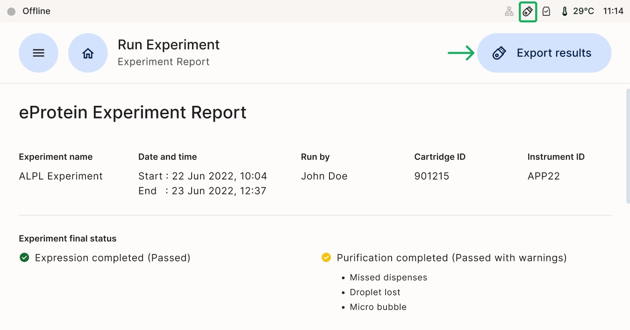Click the instrument ID APP22
This screenshot has width=630, height=330.
(544, 176)
